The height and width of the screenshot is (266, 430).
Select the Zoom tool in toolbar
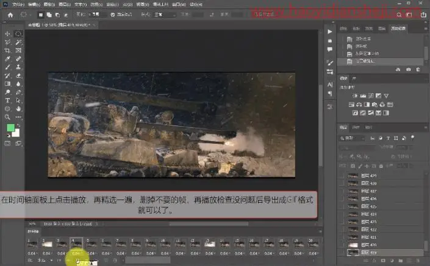point(8,117)
